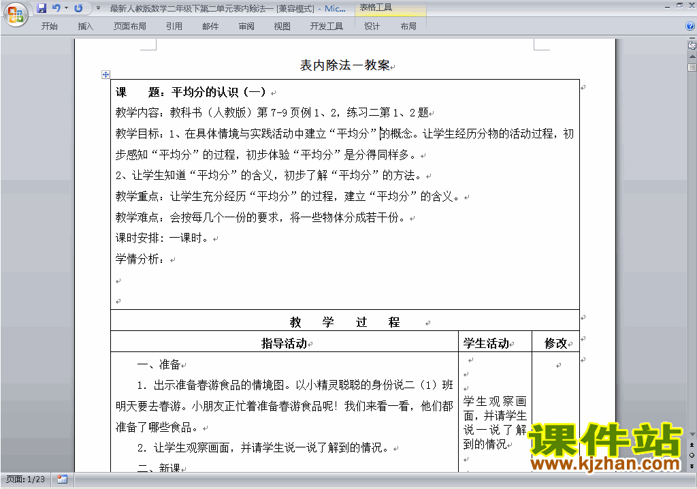Image resolution: width=697 pixels, height=489 pixels.
Task: Open the 审阅 ribbon tab
Action: tap(246, 27)
